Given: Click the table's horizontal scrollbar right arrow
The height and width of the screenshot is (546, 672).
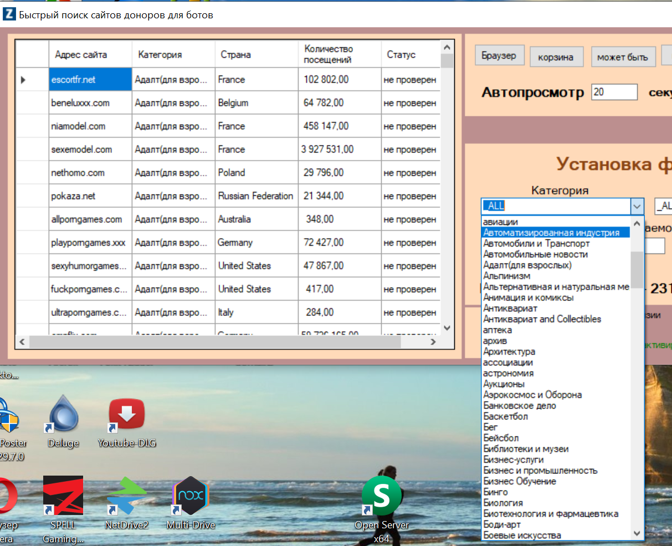Looking at the screenshot, I should [433, 342].
